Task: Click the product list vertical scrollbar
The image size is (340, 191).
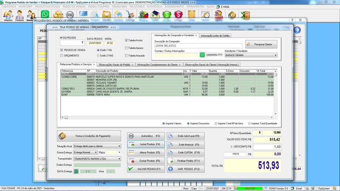Action: click(275, 93)
